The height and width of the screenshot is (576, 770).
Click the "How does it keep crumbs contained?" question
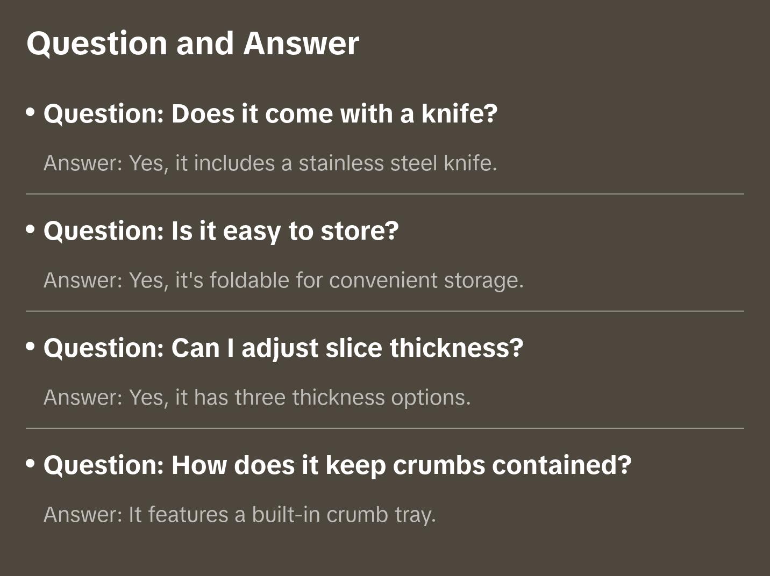point(337,465)
